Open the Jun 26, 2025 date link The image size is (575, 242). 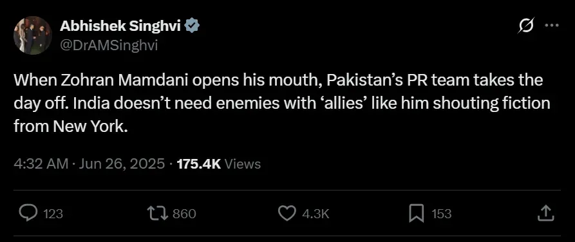(x=122, y=164)
